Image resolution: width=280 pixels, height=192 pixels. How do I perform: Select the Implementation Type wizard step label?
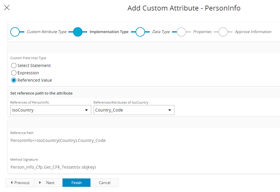109,32
